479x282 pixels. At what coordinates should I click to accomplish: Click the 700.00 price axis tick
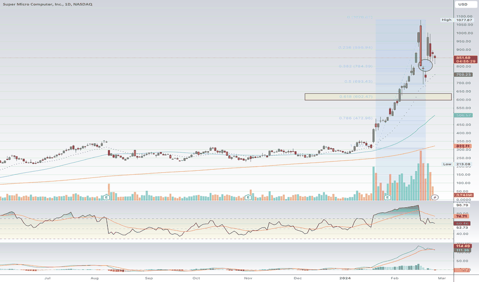[x=464, y=83]
